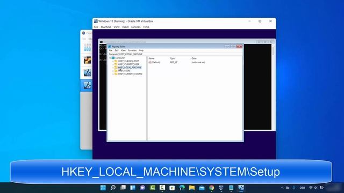Select HKEY_USERS key
Image resolution: width=344 pixels, height=193 pixels.
tap(124, 71)
